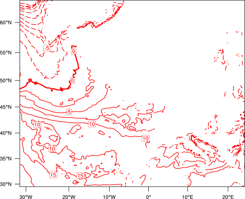Click the 10 contour label between 20°W and 10°W

pyautogui.click(x=92, y=124)
